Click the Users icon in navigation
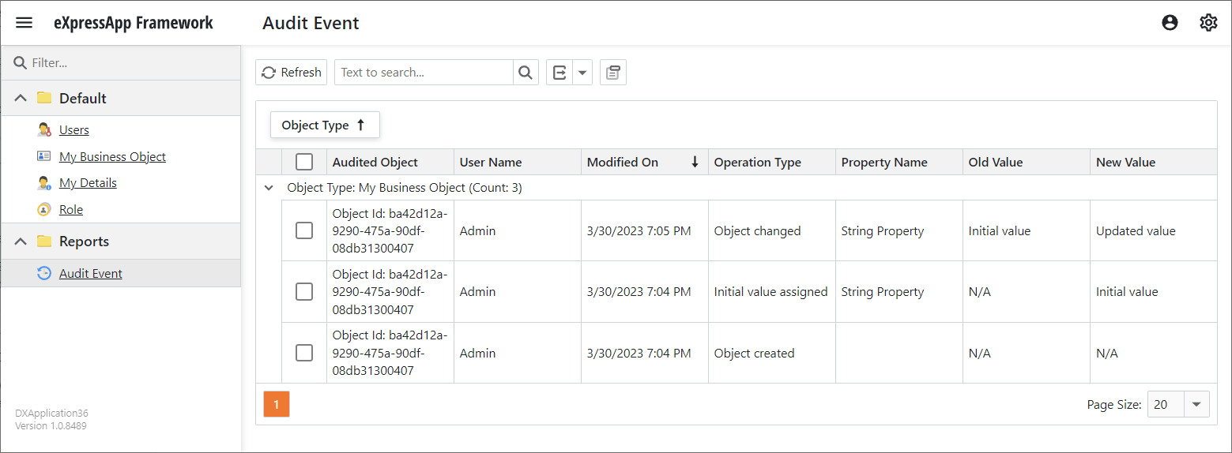 pyautogui.click(x=44, y=129)
